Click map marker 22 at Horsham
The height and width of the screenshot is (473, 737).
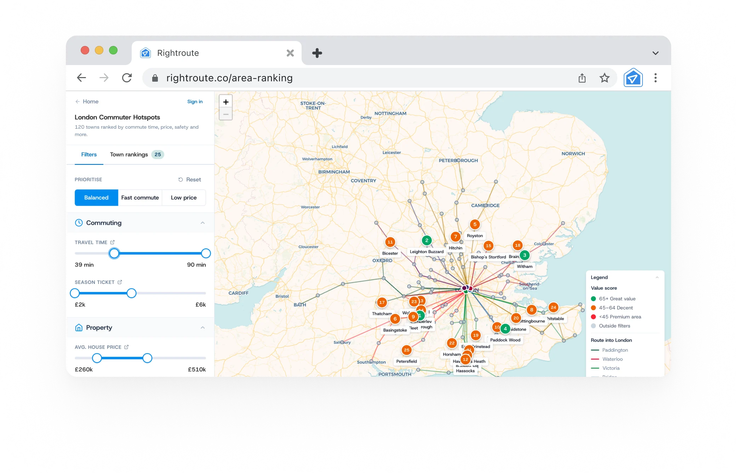pos(452,343)
